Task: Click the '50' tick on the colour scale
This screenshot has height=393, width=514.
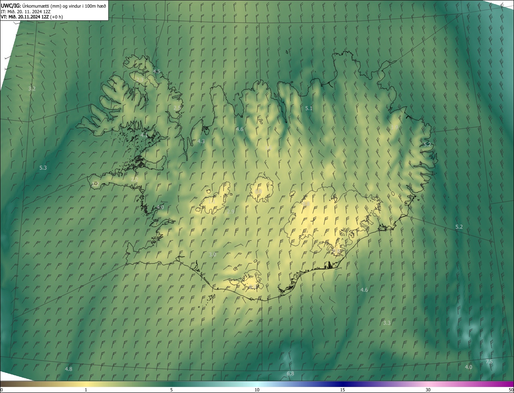Action: tap(511, 390)
